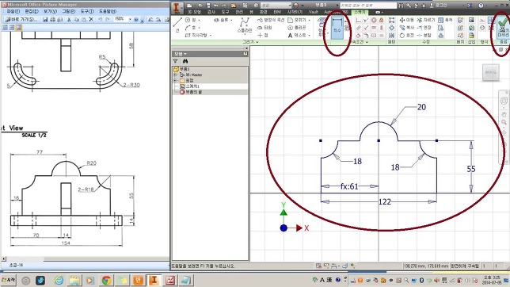
Task: Switch to the BIM ribbon tab
Action: point(277,12)
